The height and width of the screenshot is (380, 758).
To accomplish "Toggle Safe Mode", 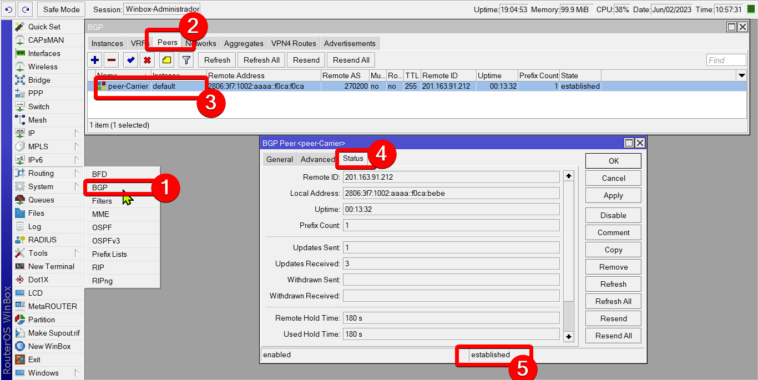I will (x=60, y=9).
